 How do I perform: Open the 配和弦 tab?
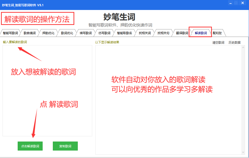click(218, 33)
